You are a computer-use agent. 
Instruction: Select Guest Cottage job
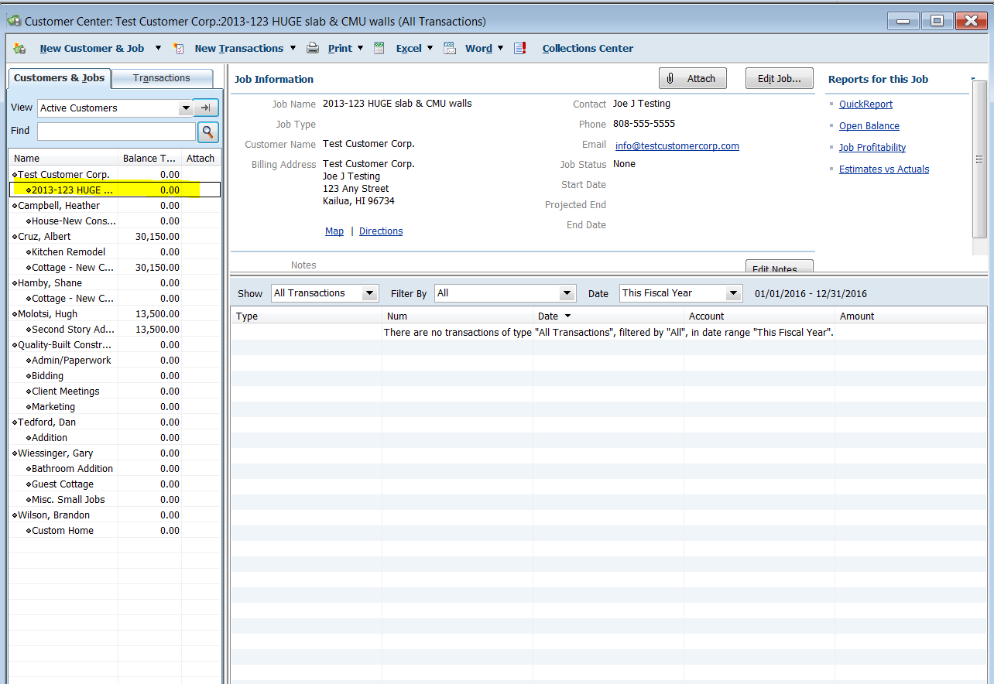62,484
